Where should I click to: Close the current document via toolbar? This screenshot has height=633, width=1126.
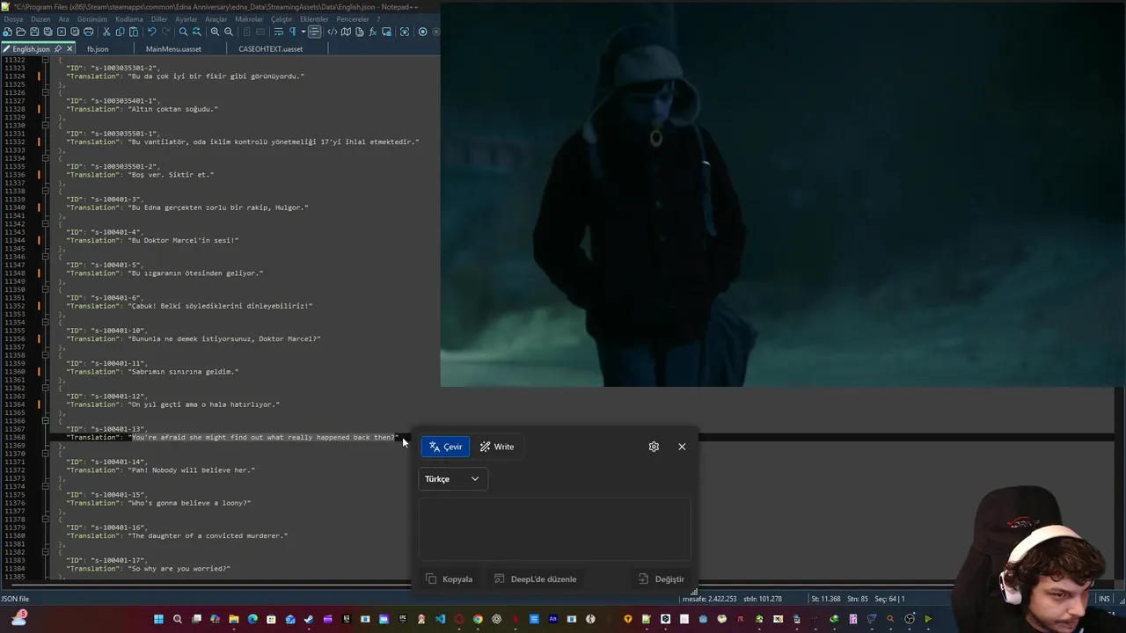coord(62,32)
